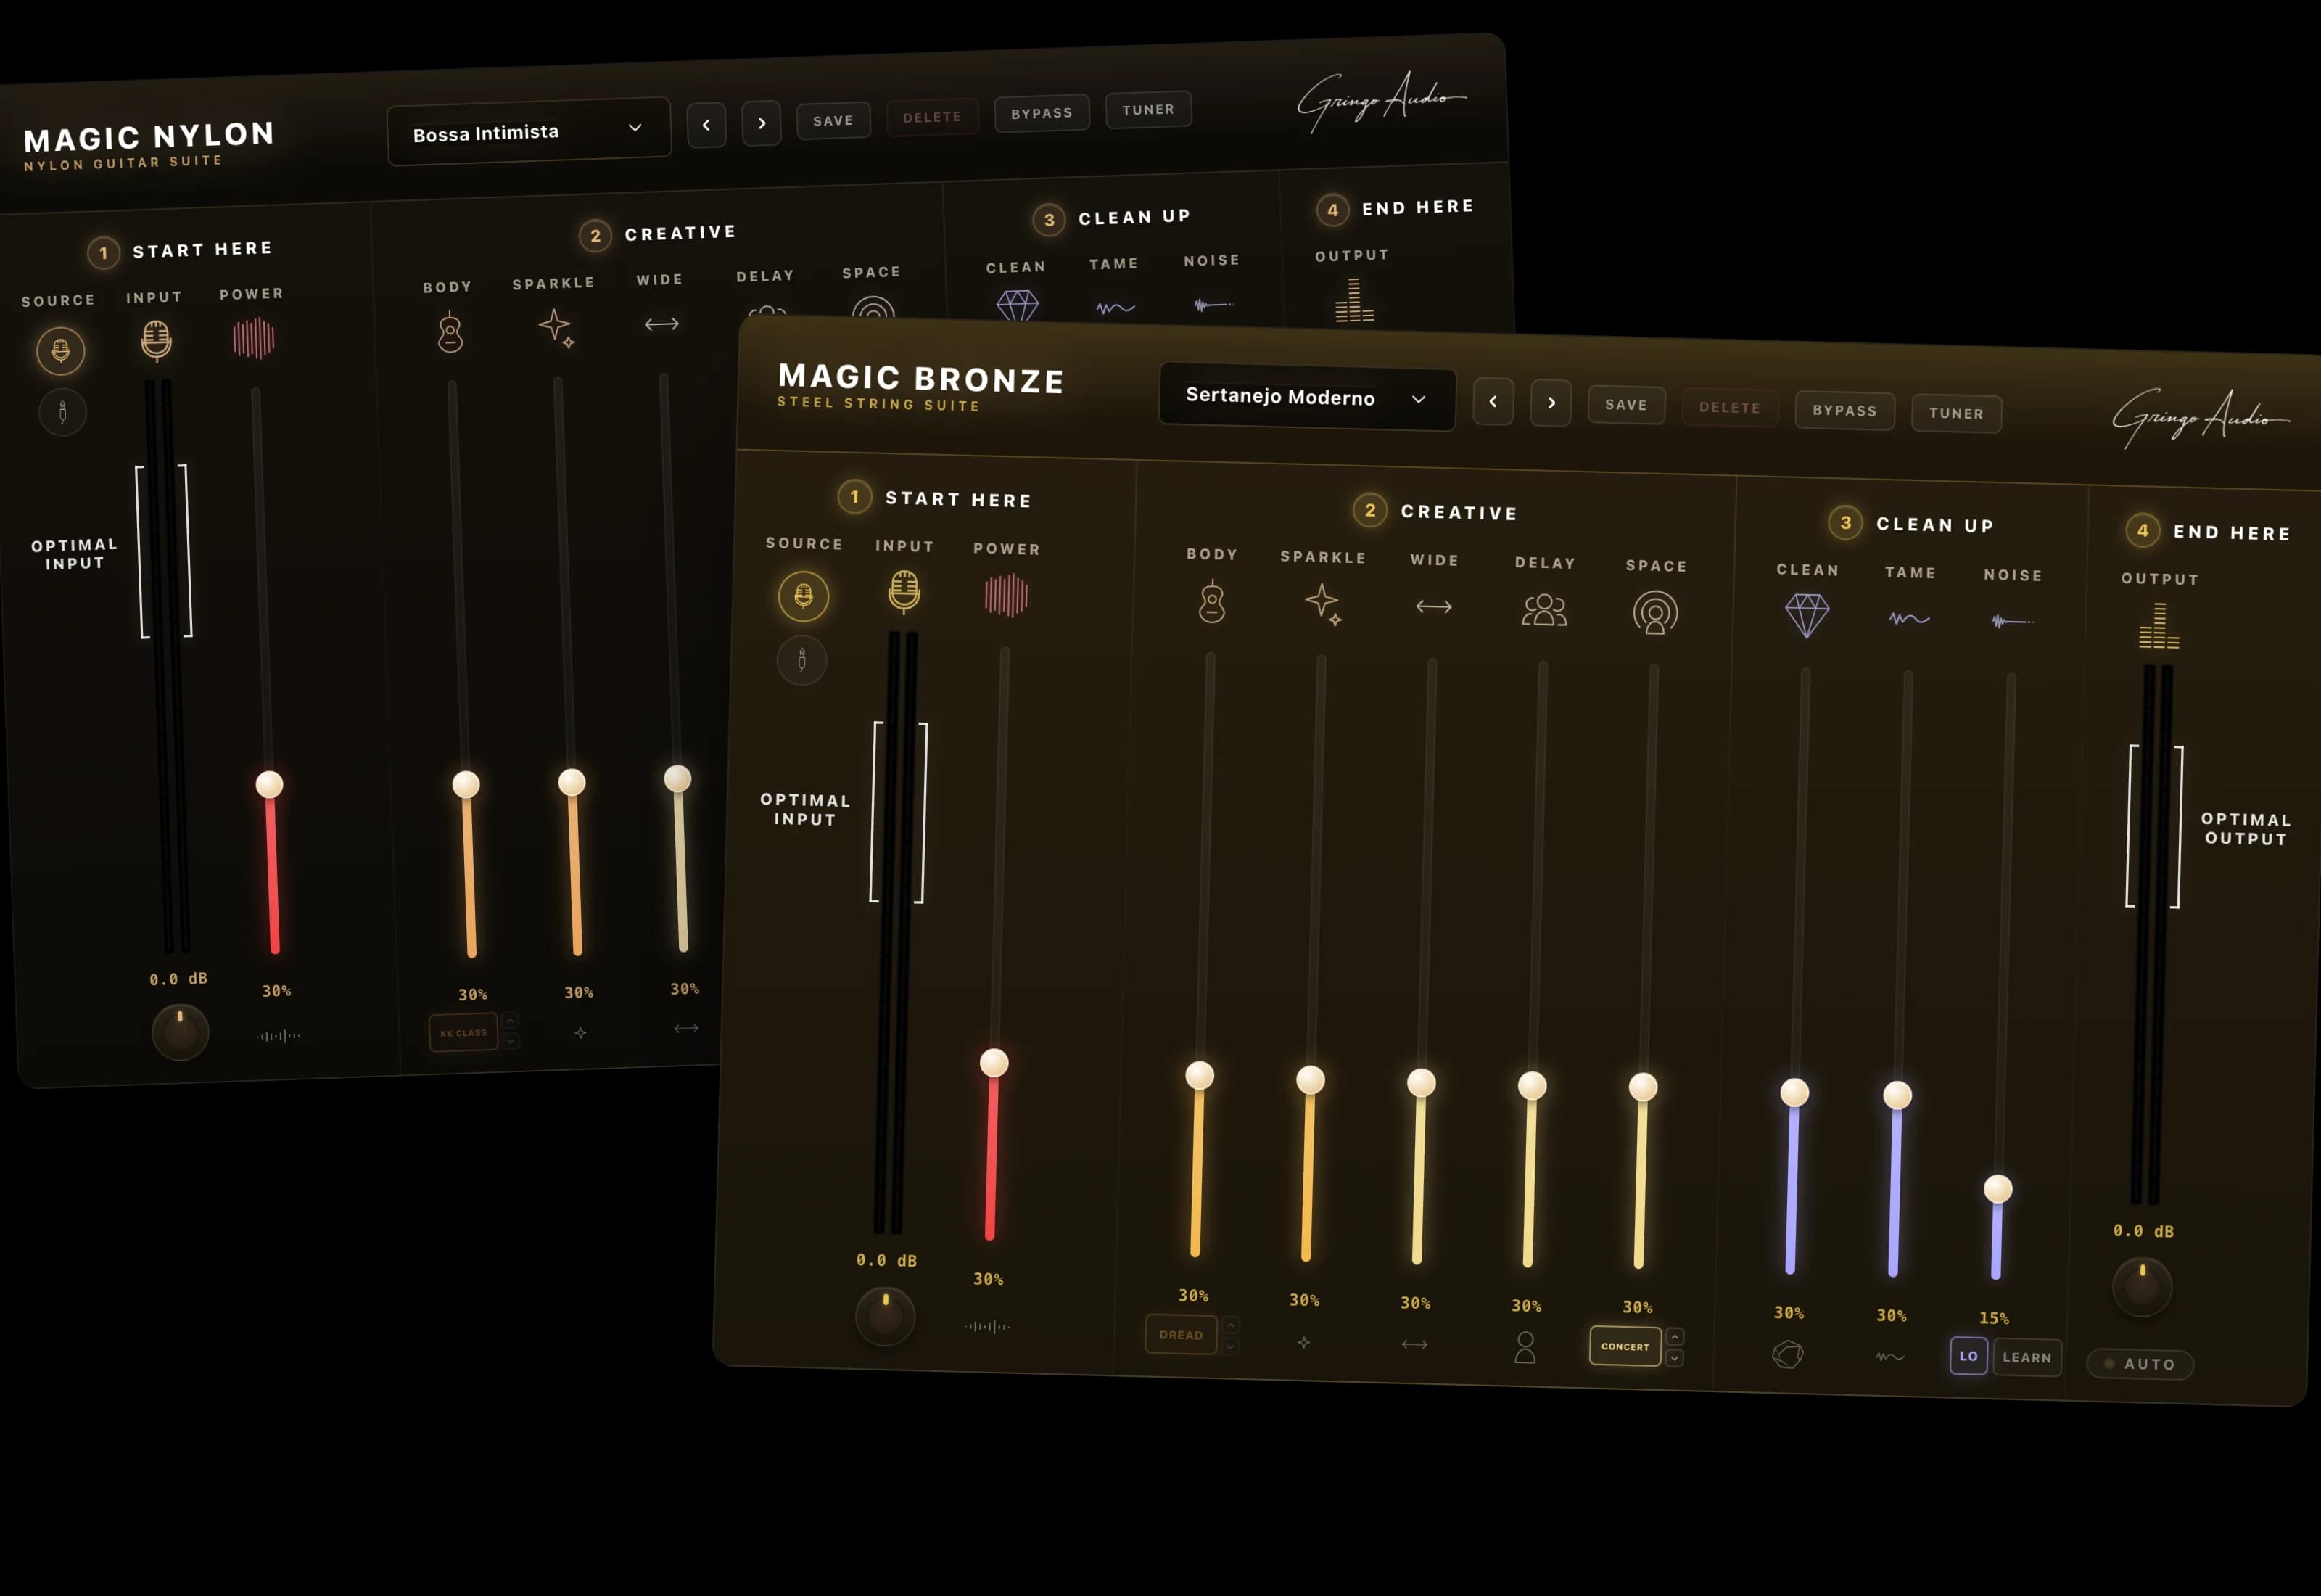This screenshot has height=1596, width=2321.
Task: Select microphone source in Magic Nylon
Action: 61,350
